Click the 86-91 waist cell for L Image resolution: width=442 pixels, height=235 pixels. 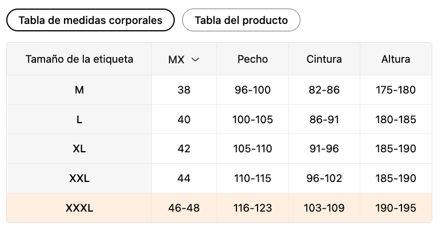[x=324, y=120]
